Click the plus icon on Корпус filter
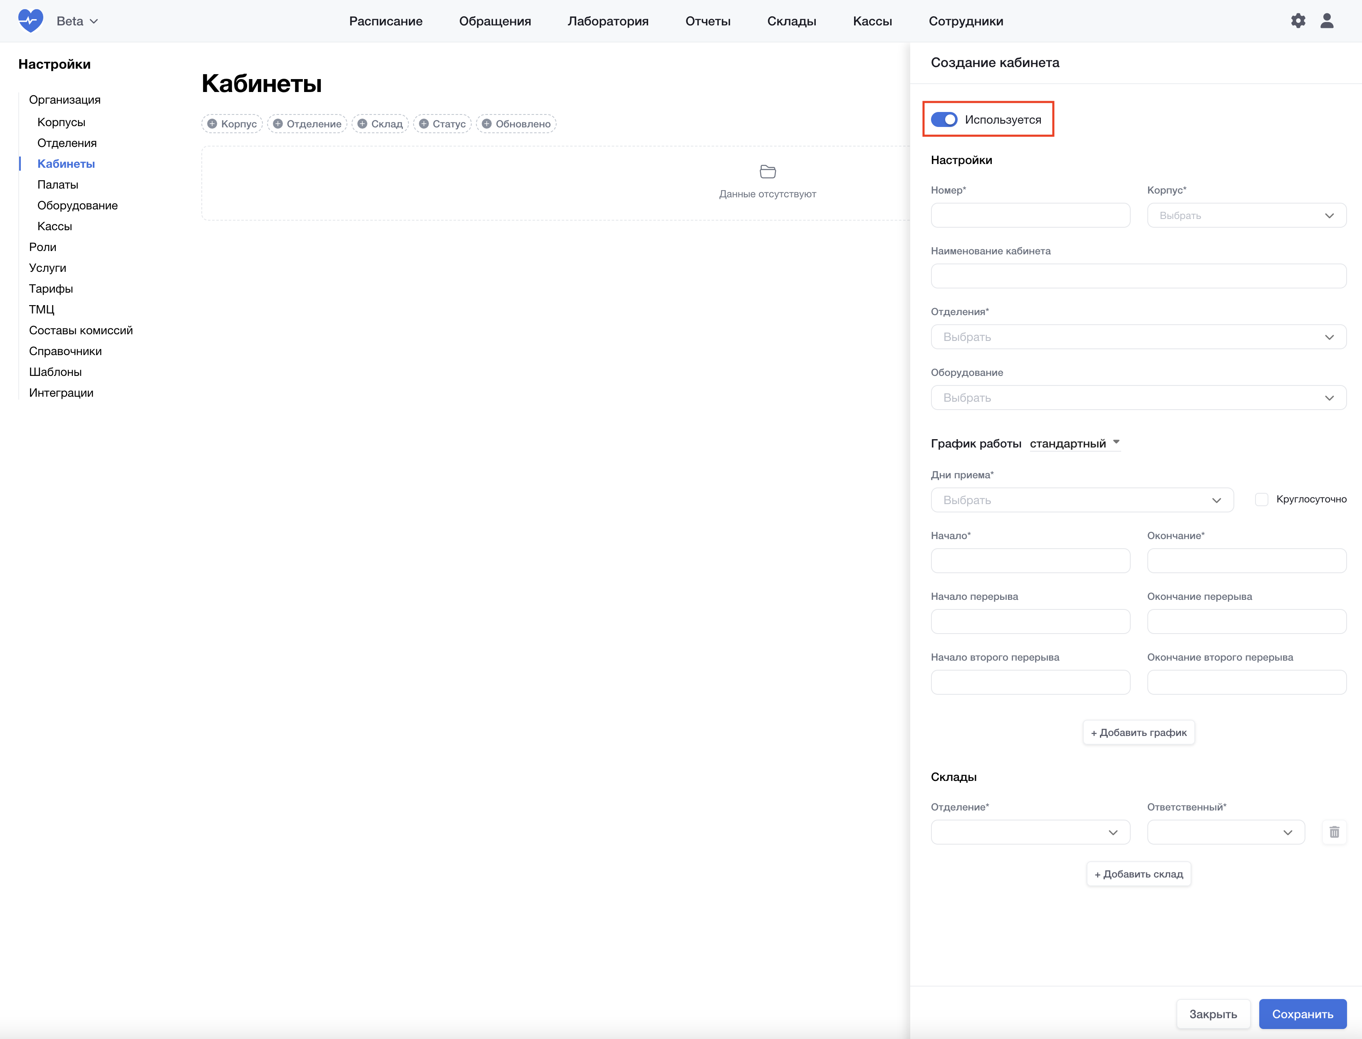1362x1039 pixels. click(212, 124)
